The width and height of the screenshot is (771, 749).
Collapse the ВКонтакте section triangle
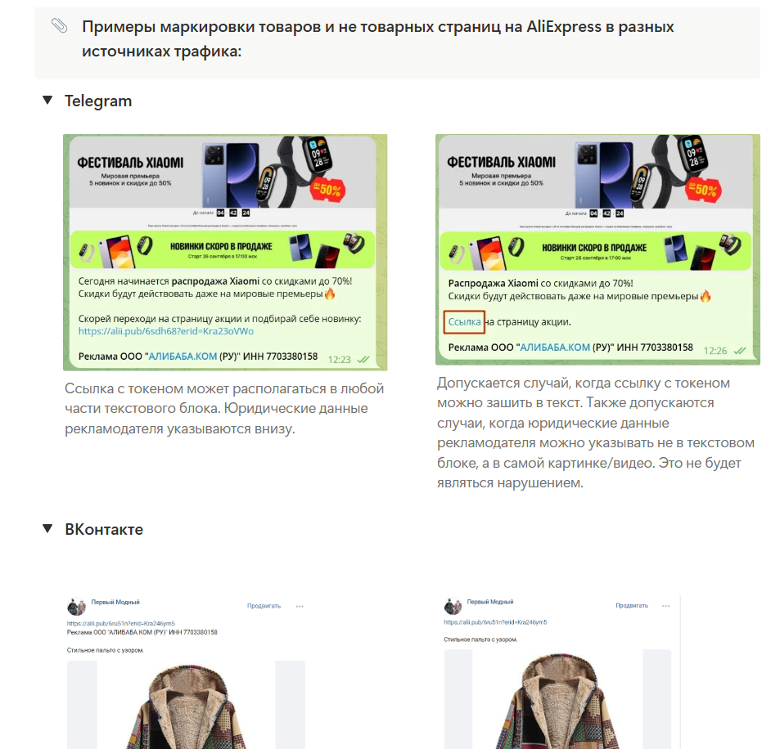[47, 529]
